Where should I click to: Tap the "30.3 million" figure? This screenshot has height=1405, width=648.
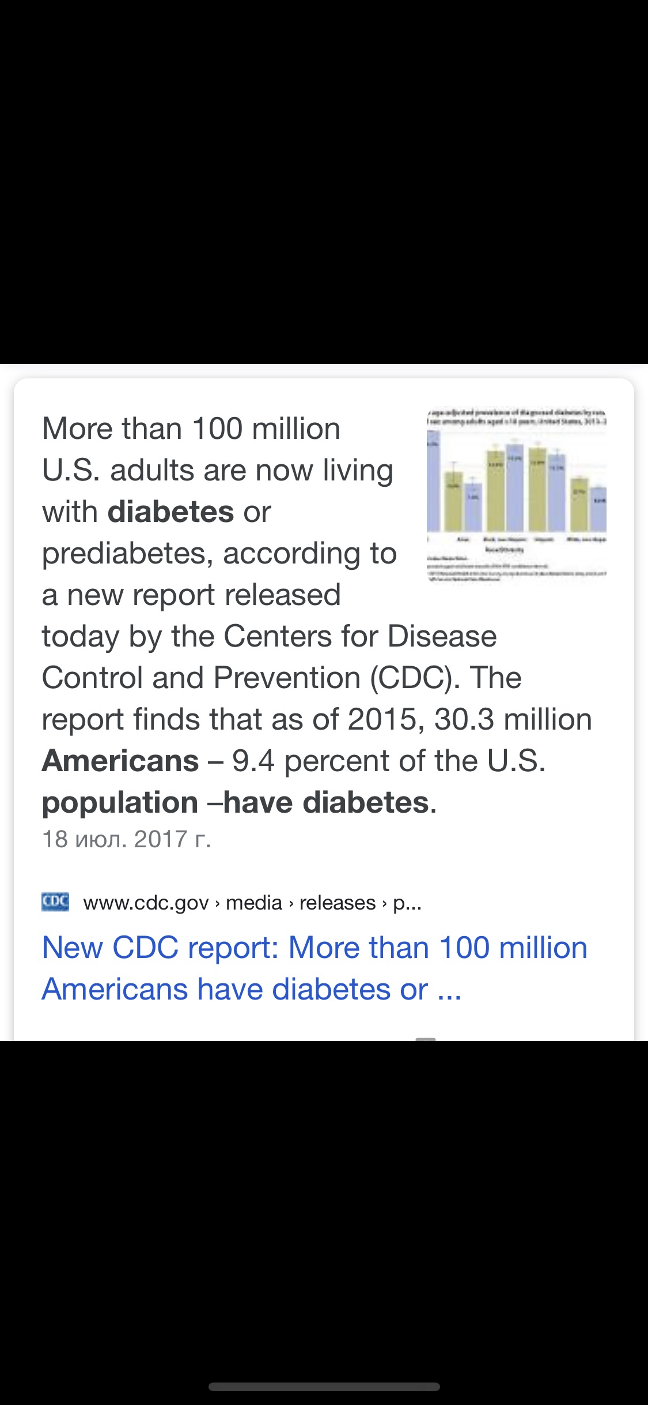(513, 720)
